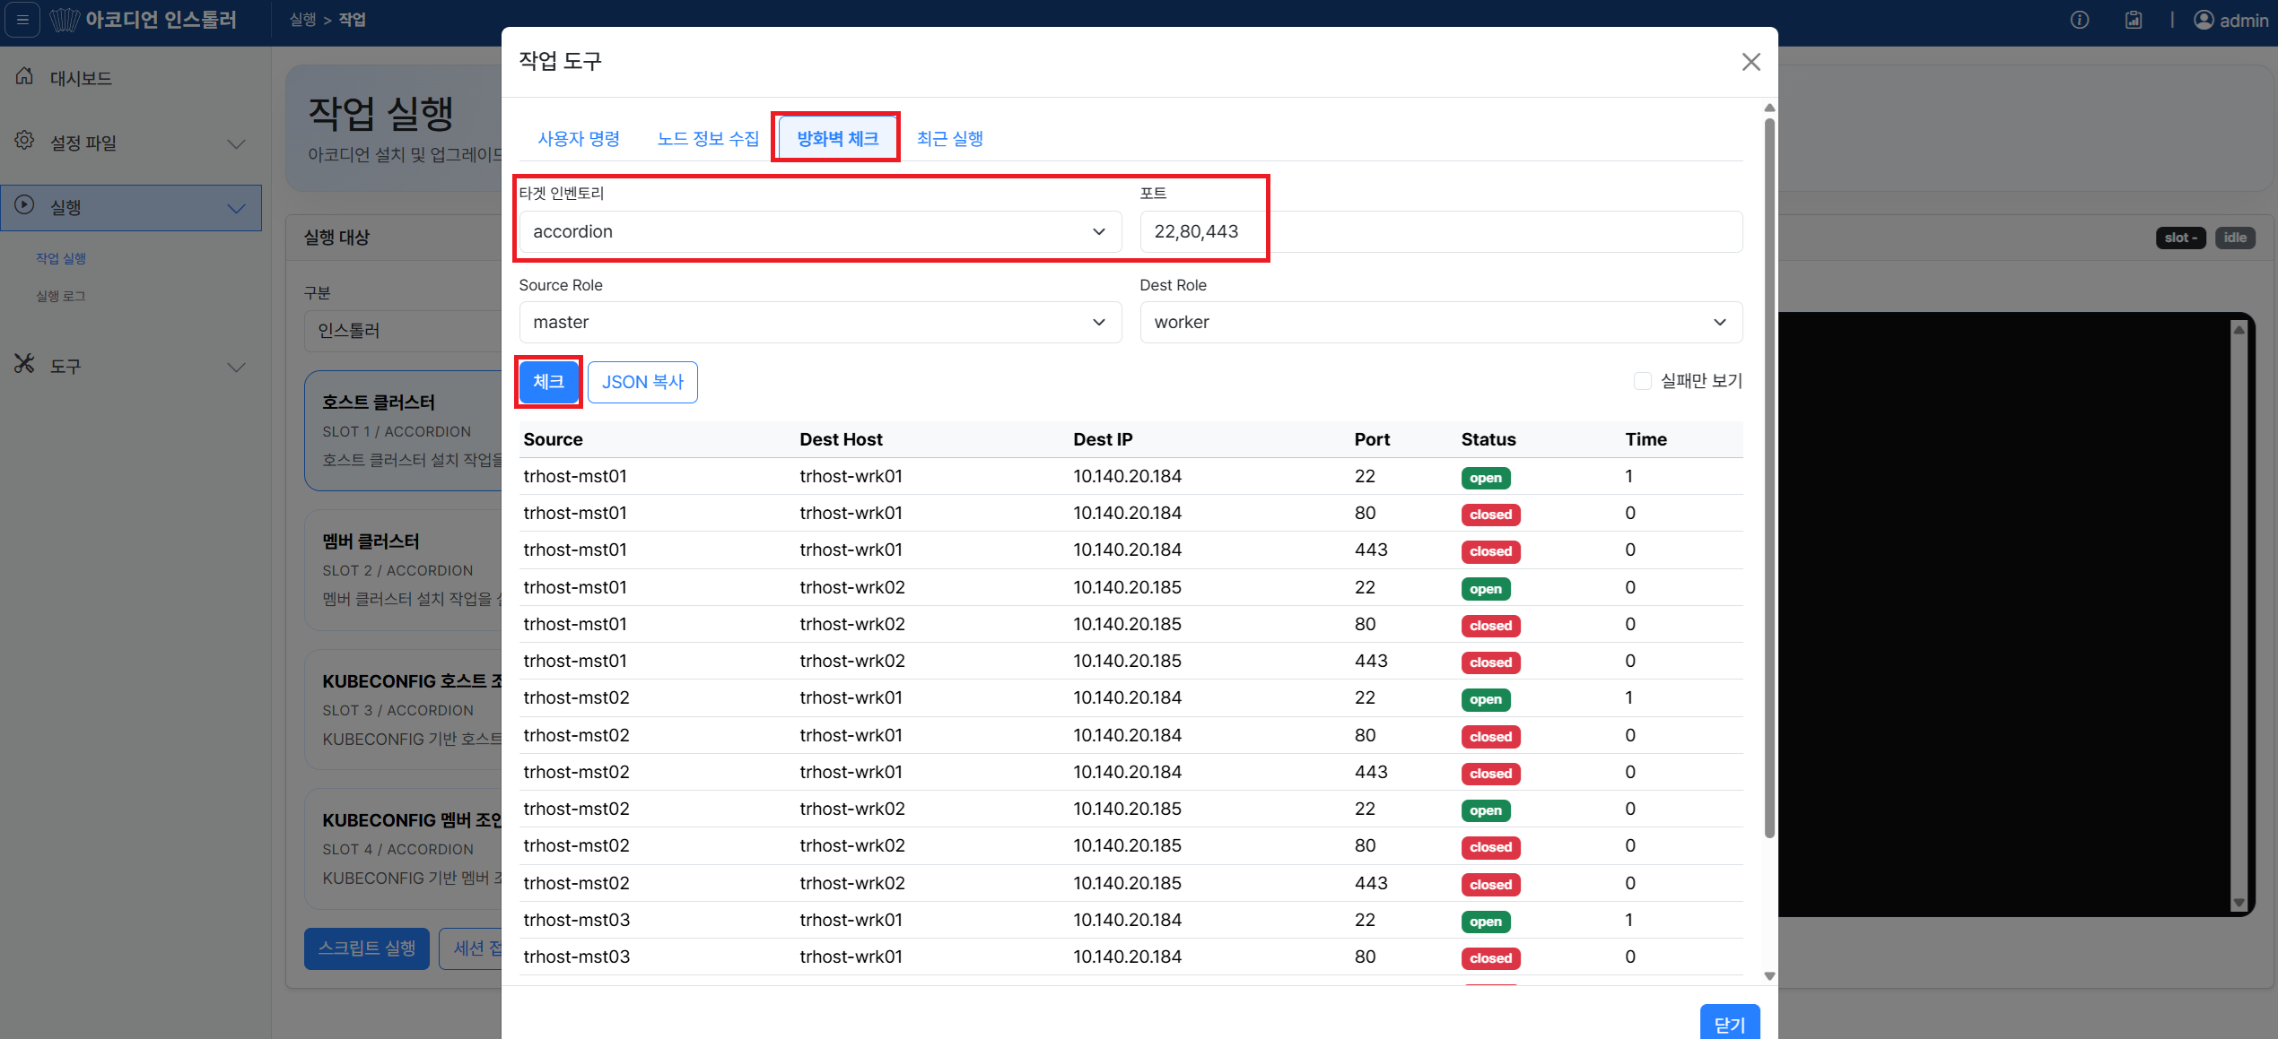This screenshot has height=1039, width=2278.
Task: Switch to the 사용자 명령 tab
Action: [x=579, y=138]
